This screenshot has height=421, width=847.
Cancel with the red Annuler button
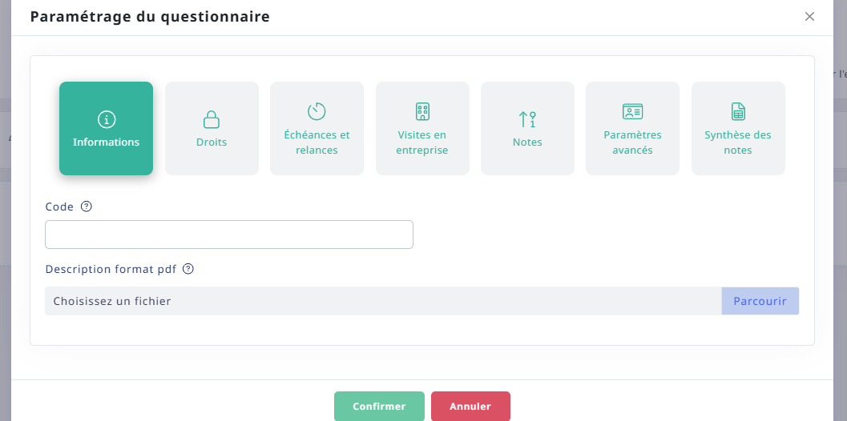click(x=470, y=406)
